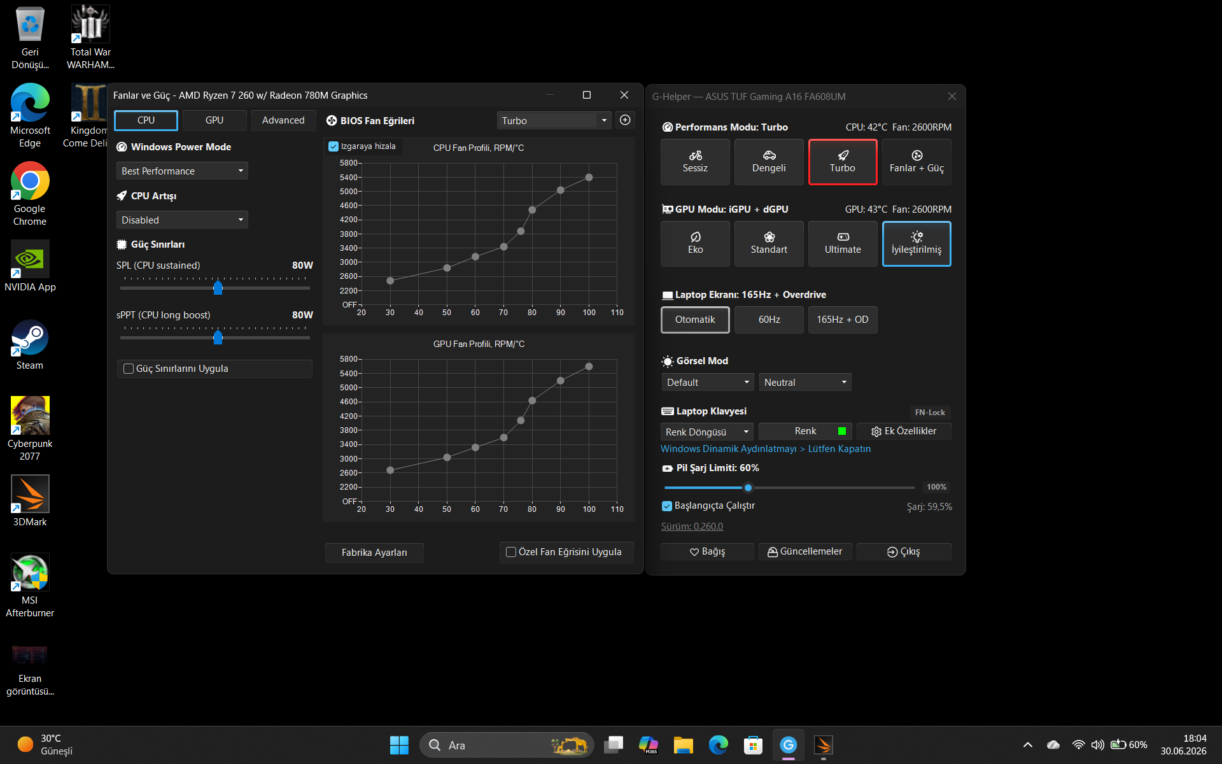Open battery status tray icon
This screenshot has width=1222, height=764.
coord(1129,745)
